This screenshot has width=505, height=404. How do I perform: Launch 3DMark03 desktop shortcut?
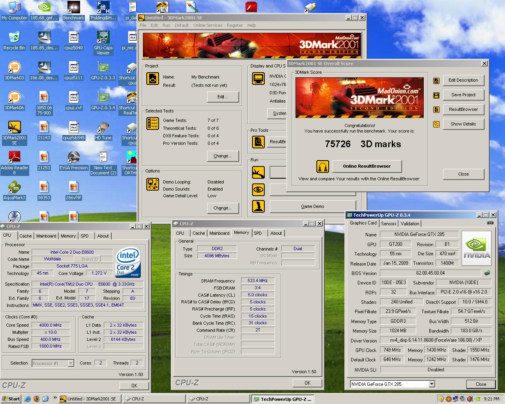click(14, 71)
